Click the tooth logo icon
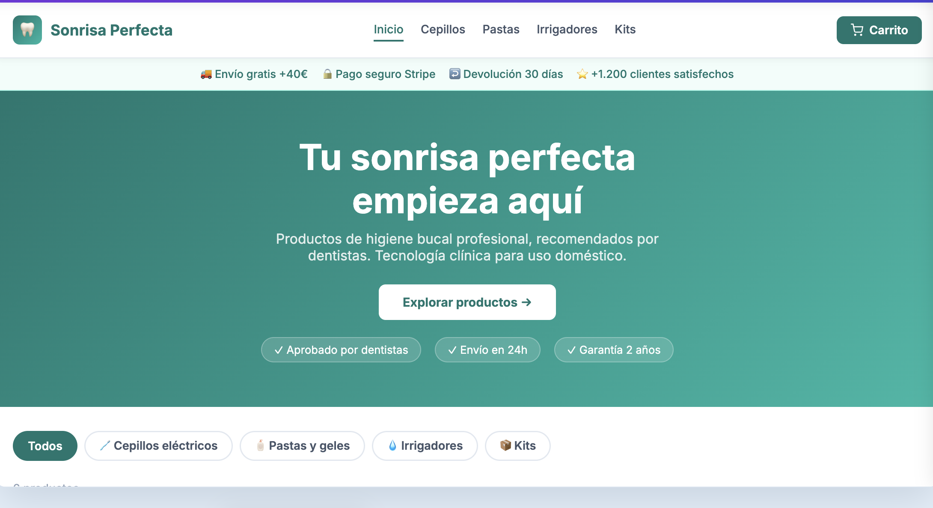The width and height of the screenshot is (933, 508). pos(27,30)
